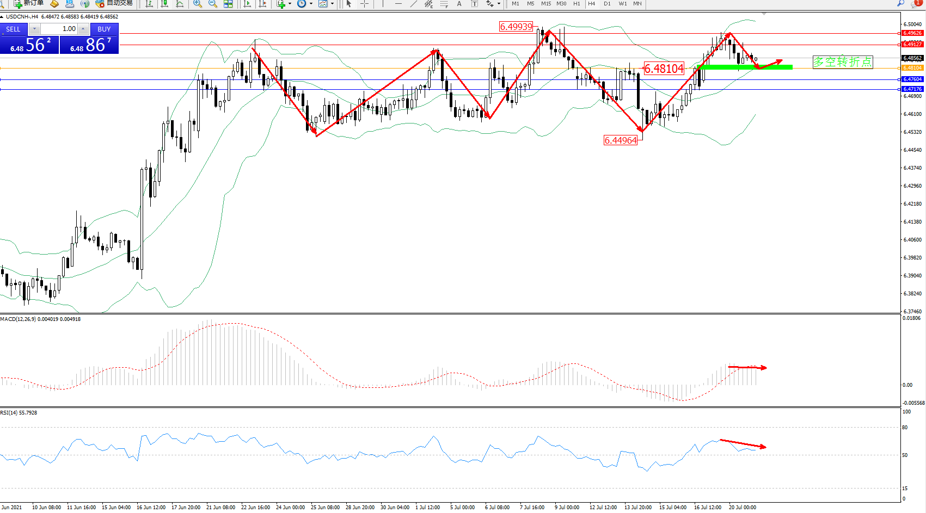
Task: Select the Crosshair tool
Action: 364,4
